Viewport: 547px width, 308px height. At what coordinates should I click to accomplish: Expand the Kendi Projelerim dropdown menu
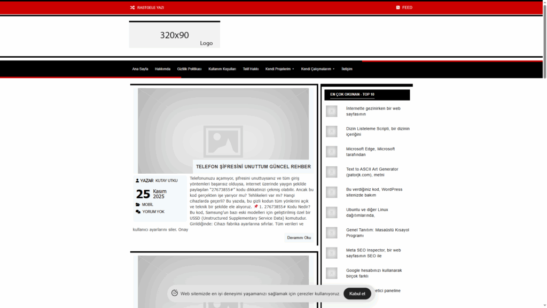[x=279, y=69]
